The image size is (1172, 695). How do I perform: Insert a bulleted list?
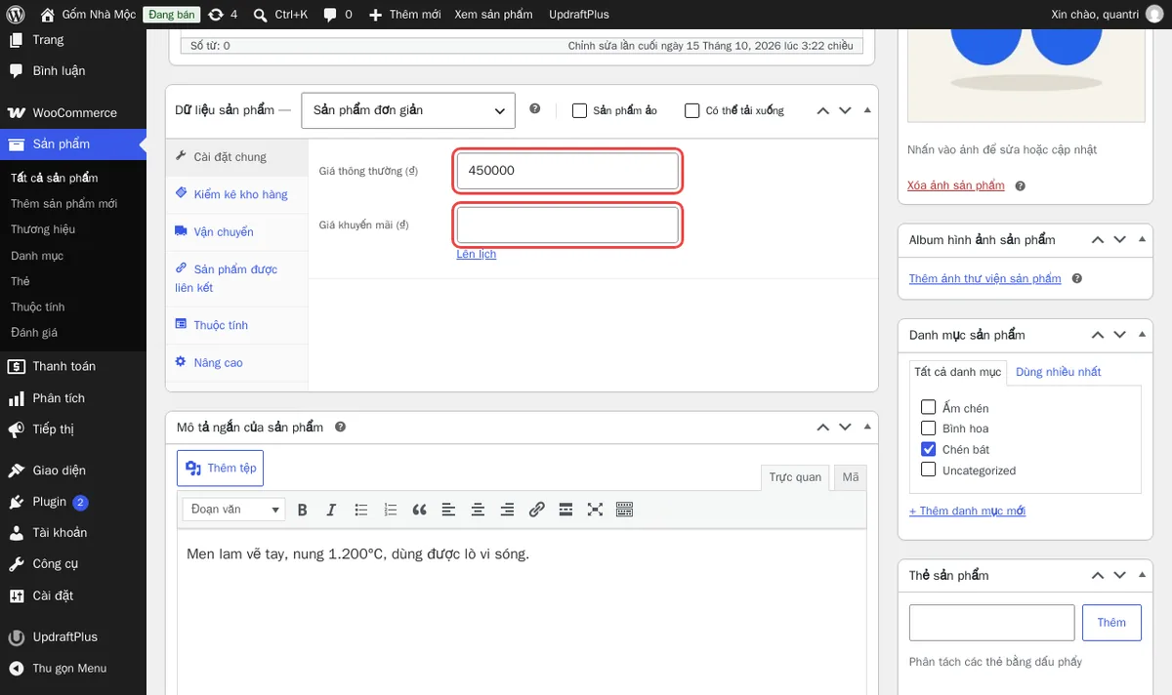(x=360, y=510)
